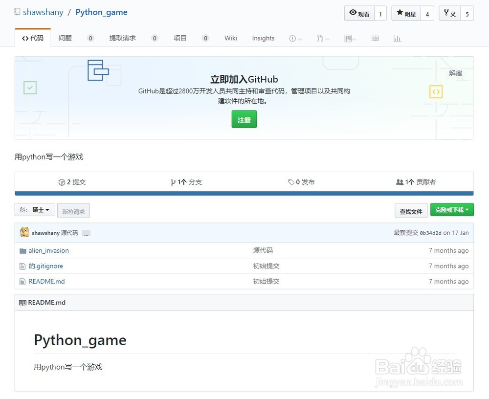Click the faded pull request icon in tab bar
489x399 pixels.
coord(320,38)
